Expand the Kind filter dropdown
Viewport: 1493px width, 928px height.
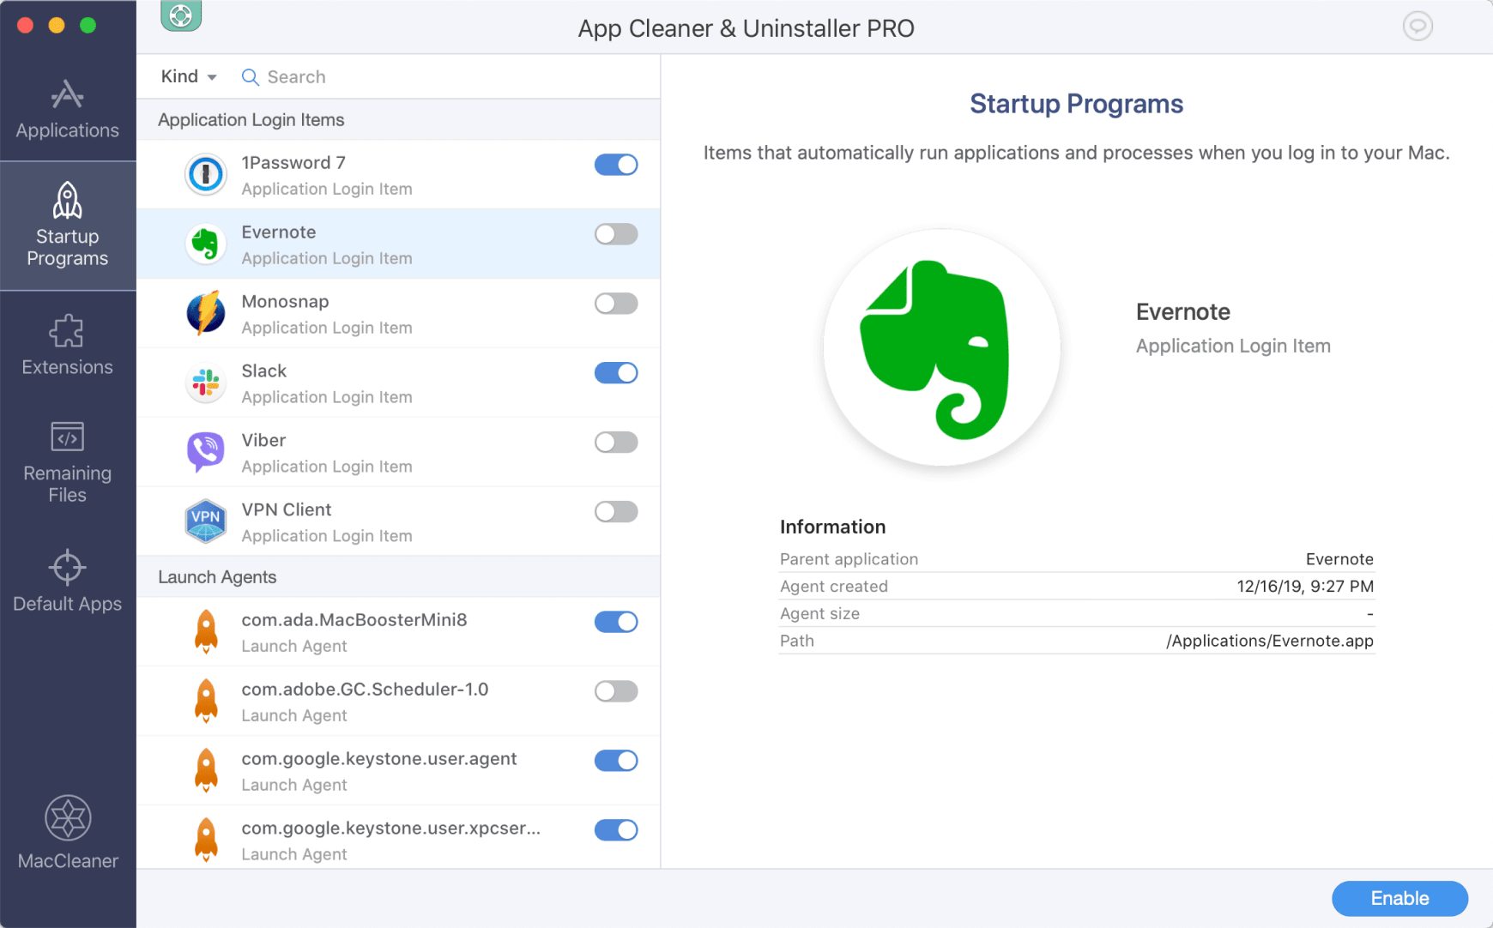coord(188,76)
